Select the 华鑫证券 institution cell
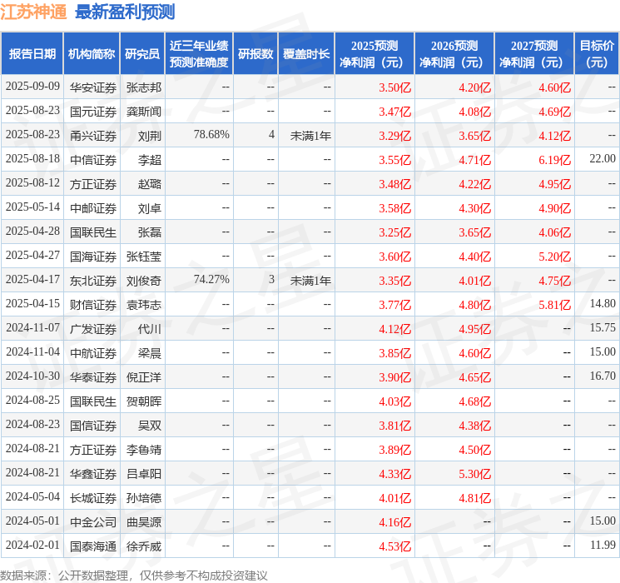The height and width of the screenshot is (583, 620). click(93, 474)
